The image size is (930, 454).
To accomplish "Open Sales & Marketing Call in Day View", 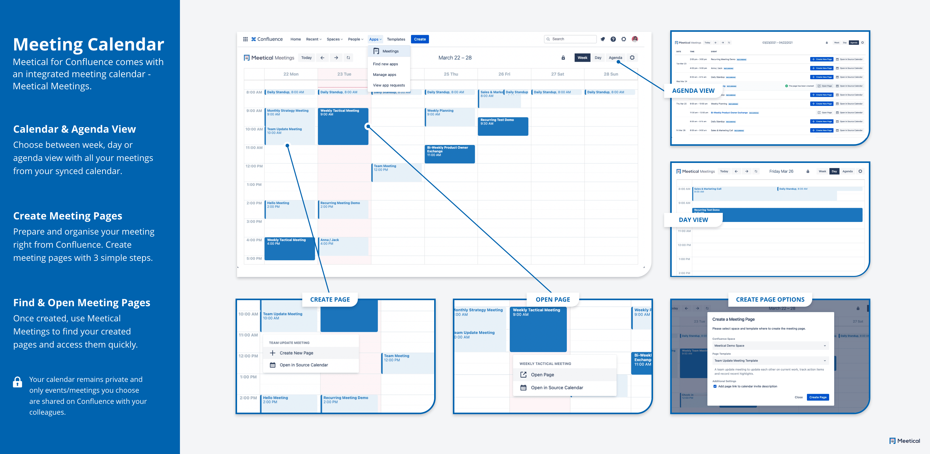I will (x=734, y=194).
